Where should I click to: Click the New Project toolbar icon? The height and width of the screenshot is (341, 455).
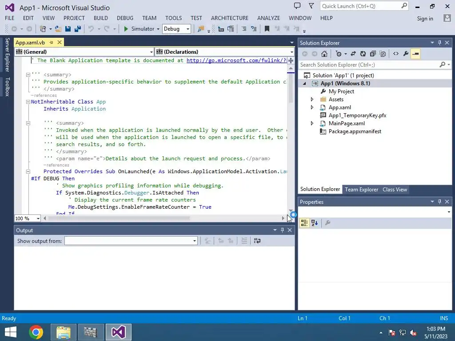[43, 29]
